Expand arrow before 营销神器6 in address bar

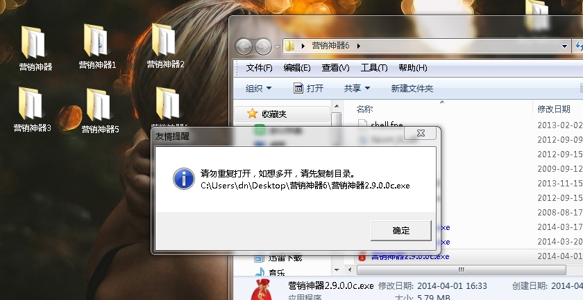303,46
